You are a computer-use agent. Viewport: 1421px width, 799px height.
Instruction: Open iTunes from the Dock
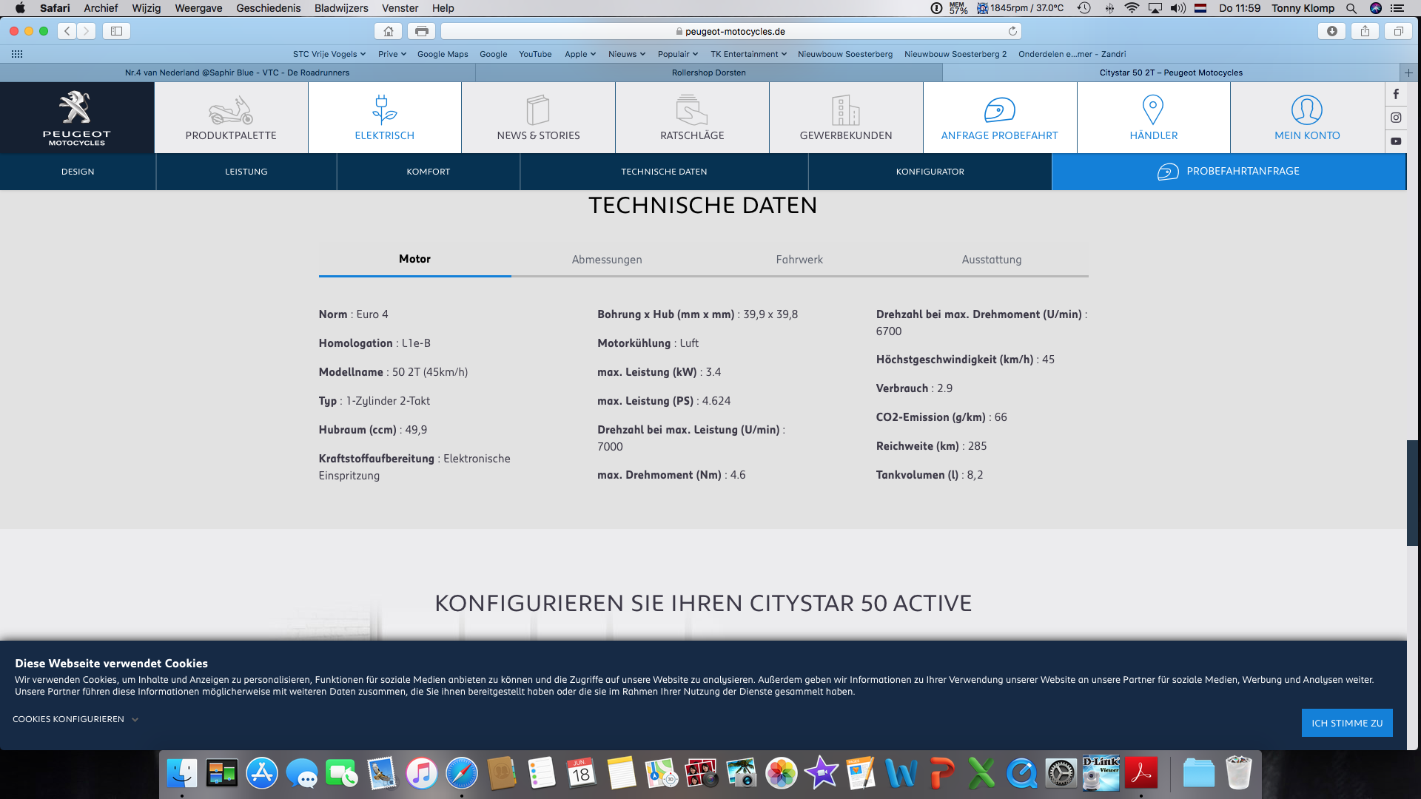tap(422, 774)
